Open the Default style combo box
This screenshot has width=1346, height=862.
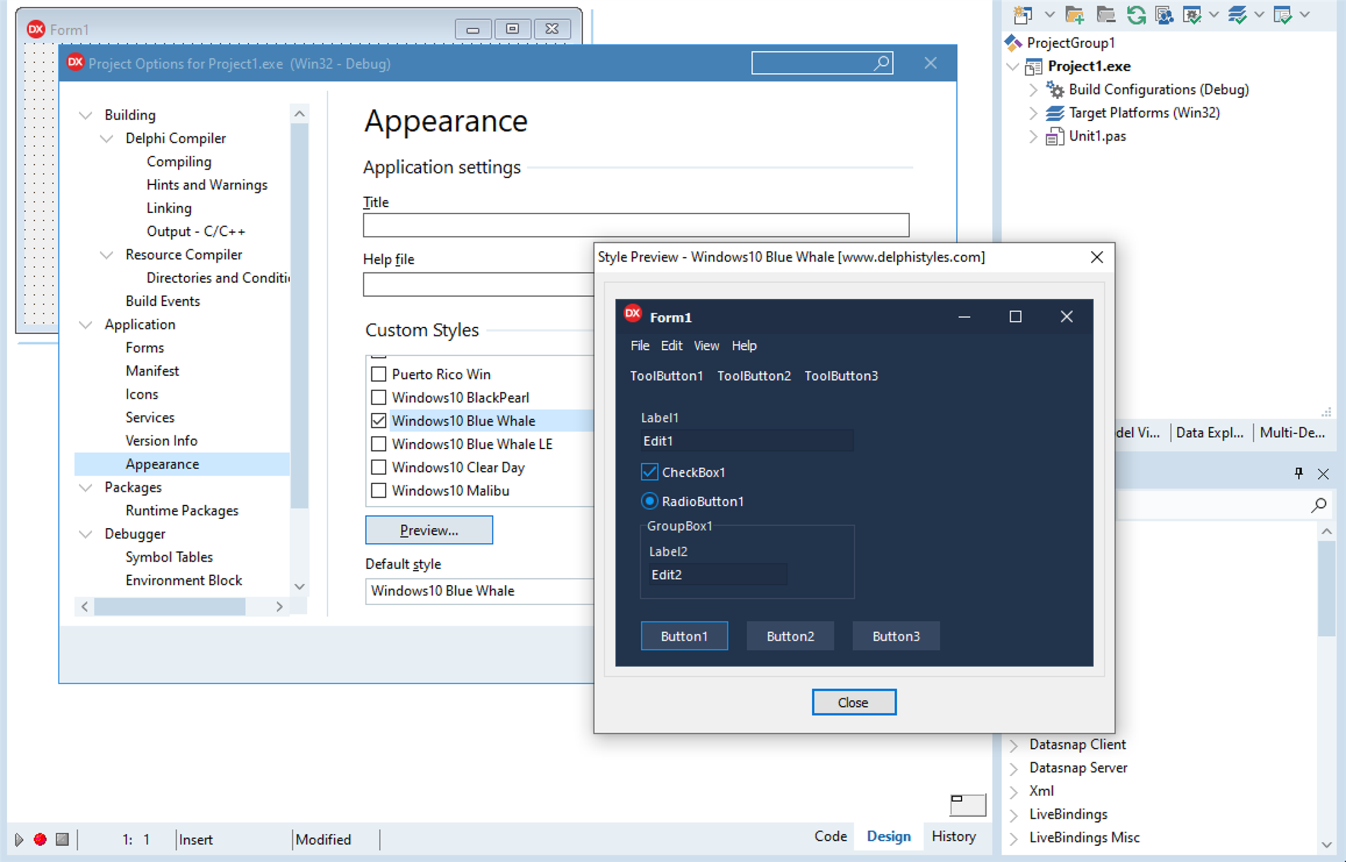(x=480, y=591)
